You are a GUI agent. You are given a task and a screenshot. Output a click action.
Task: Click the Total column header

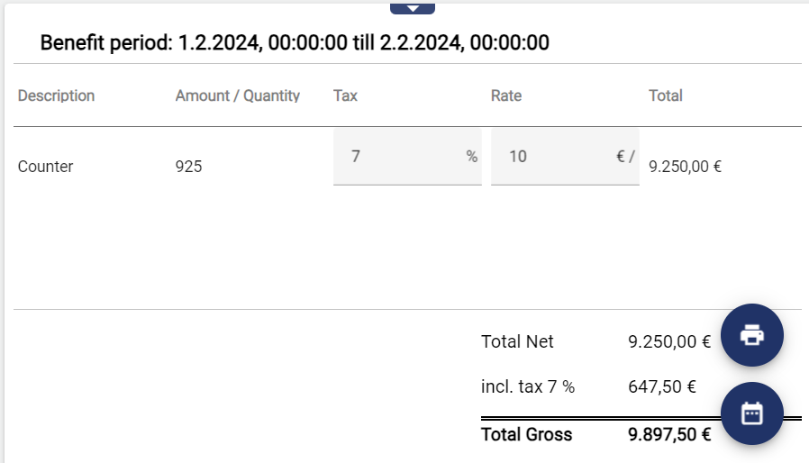(x=665, y=95)
